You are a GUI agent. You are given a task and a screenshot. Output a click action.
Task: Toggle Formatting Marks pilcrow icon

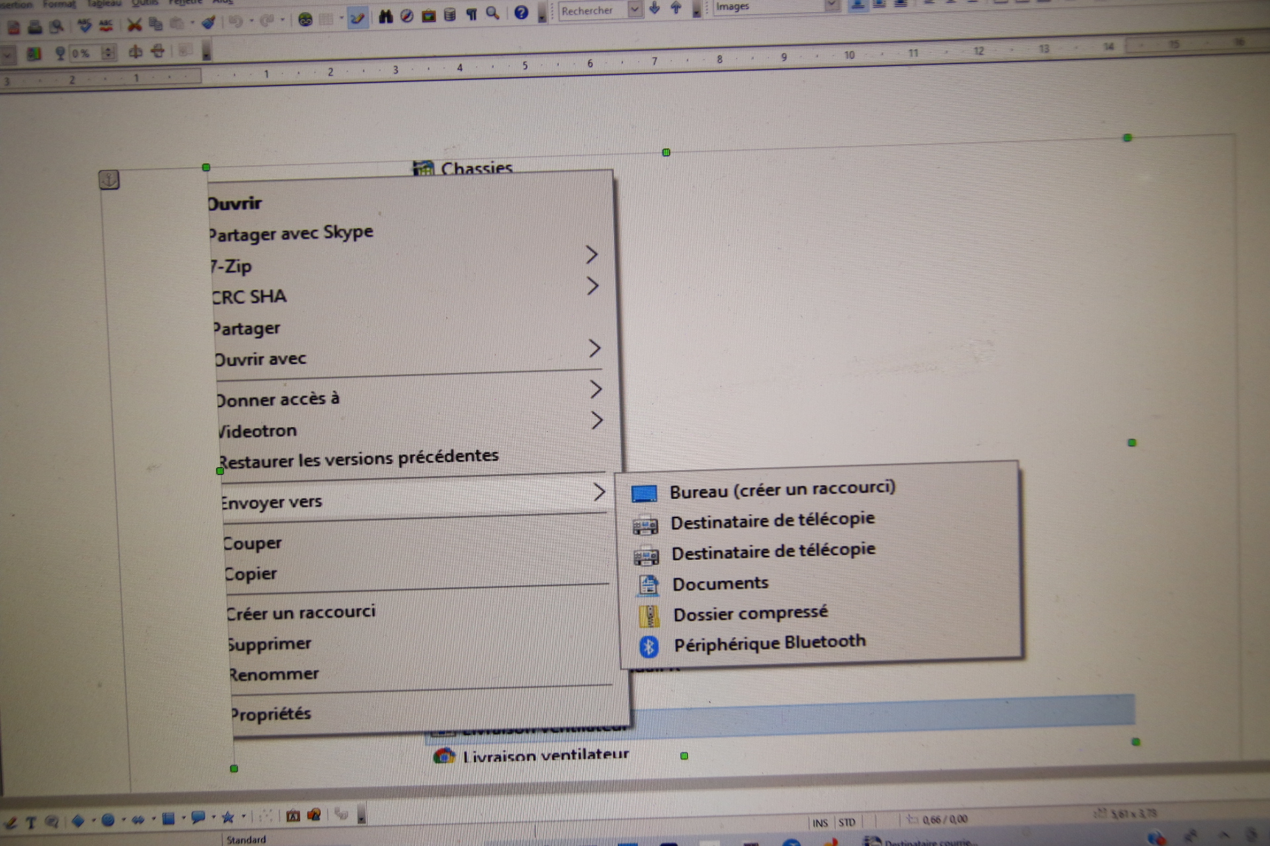(472, 14)
